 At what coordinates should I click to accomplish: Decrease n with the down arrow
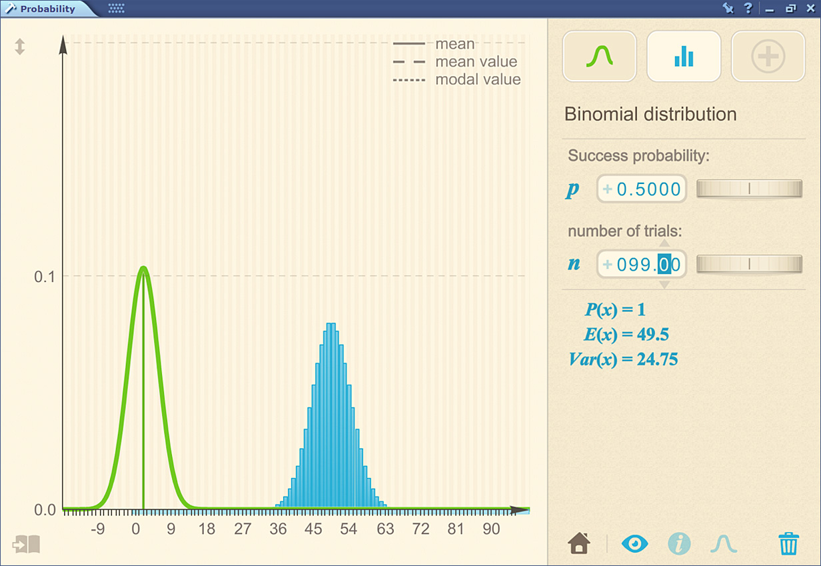(664, 285)
